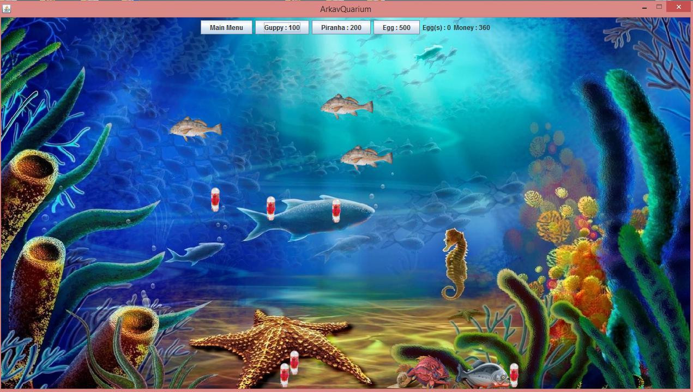Viewport: 693px width, 392px height.
Task: Click the Money : 360 readout
Action: point(472,27)
